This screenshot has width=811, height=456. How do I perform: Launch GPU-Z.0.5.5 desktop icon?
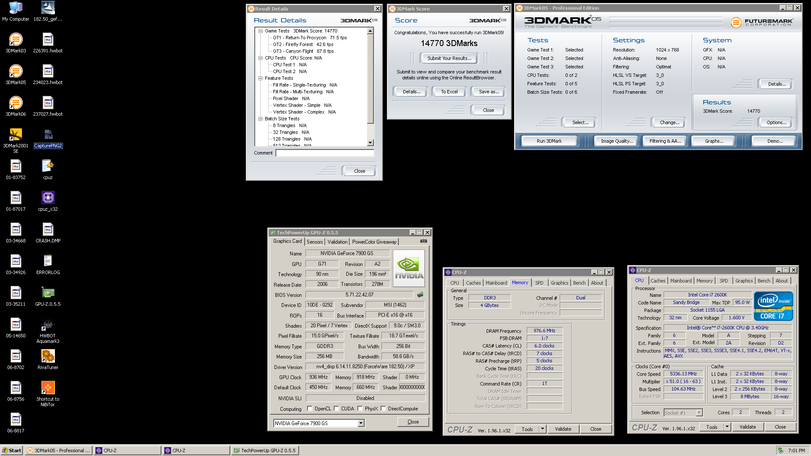48,296
